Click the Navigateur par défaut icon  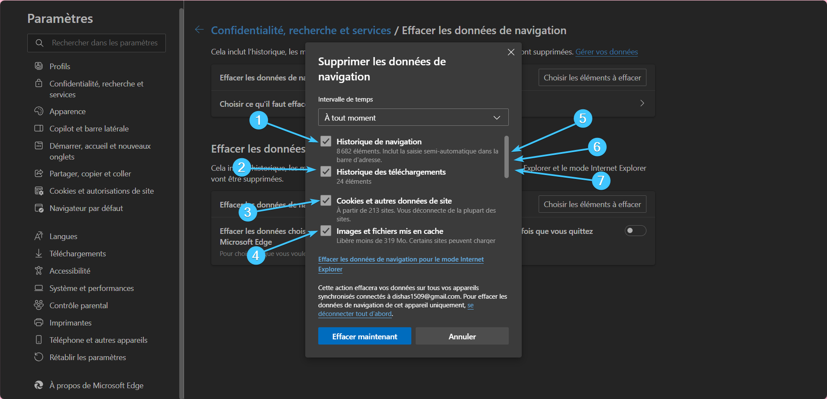point(39,208)
